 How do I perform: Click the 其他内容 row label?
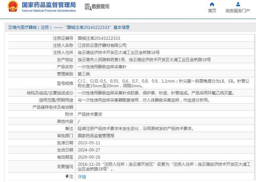65,122
